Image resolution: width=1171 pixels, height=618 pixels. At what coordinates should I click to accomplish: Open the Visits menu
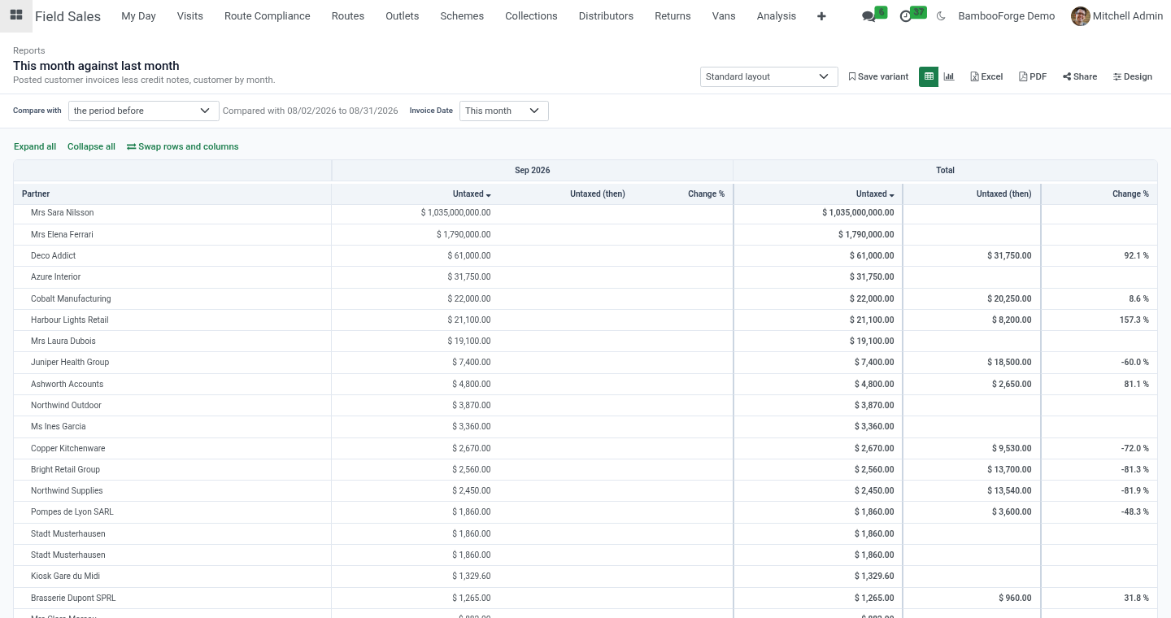click(x=190, y=16)
